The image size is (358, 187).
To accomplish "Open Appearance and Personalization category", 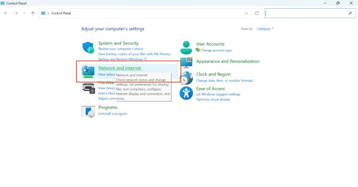I will (228, 61).
